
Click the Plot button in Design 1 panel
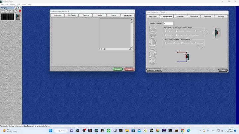coord(17,11)
